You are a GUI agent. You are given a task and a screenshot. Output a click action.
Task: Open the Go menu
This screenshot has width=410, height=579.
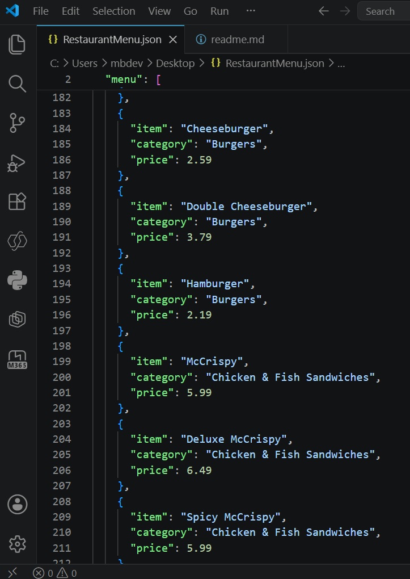click(x=191, y=11)
